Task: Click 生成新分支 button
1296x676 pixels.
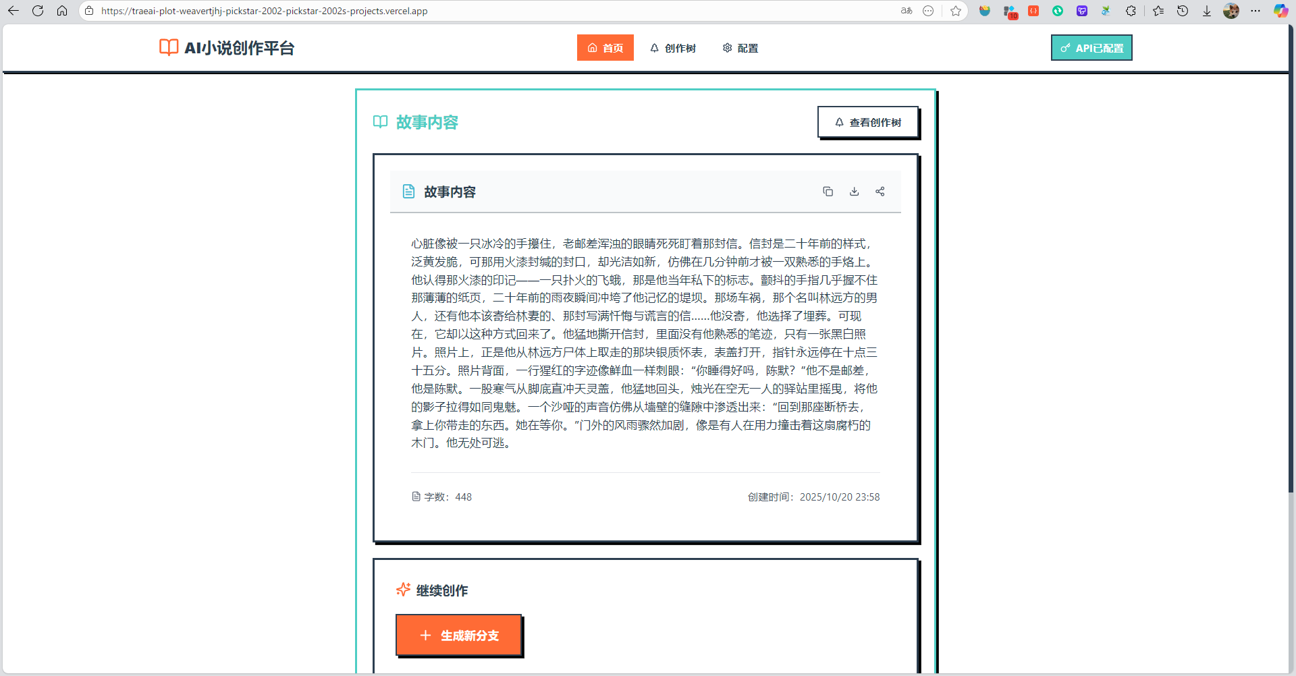Action: coord(459,635)
